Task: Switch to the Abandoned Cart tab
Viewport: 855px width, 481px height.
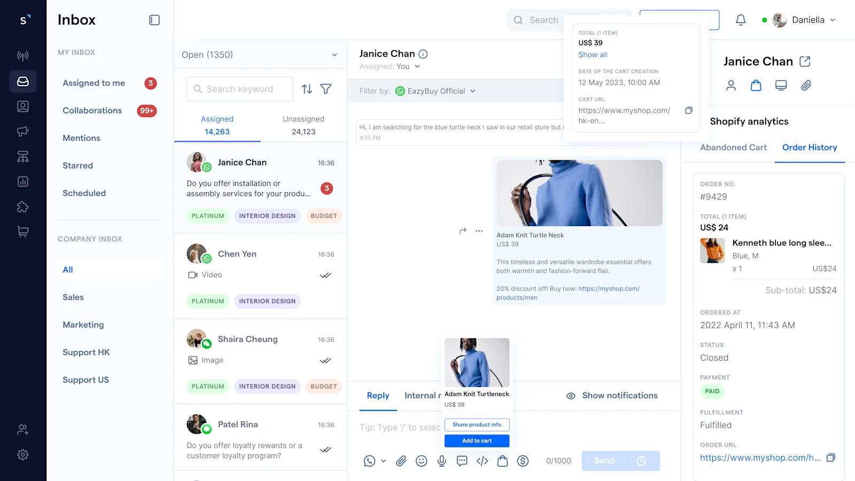Action: point(733,148)
